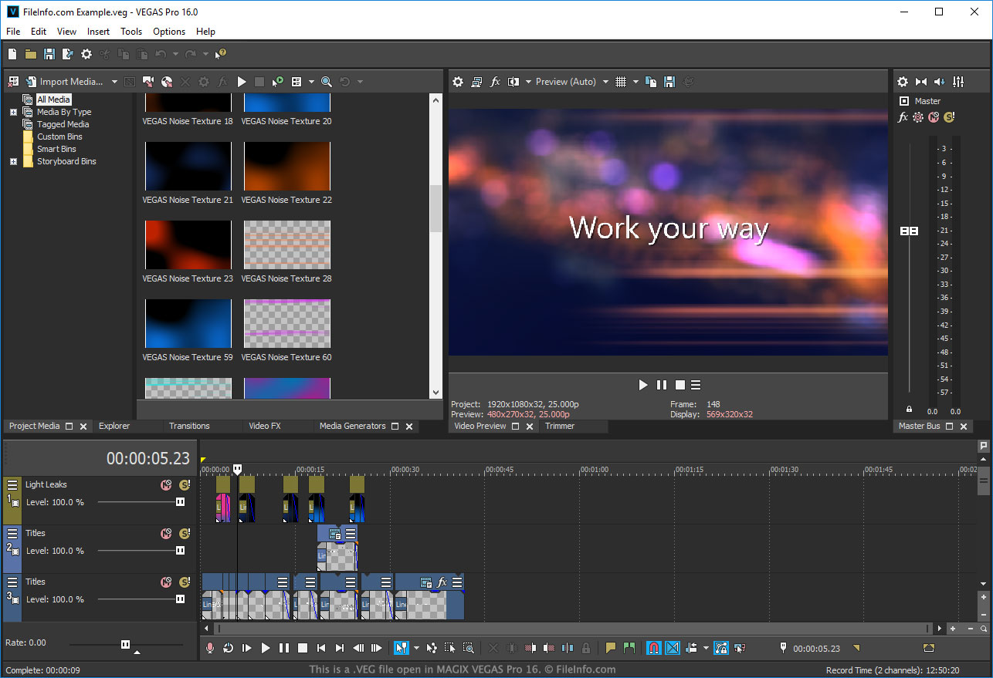
Task: Toggle Loop Playback in the timeline transport
Action: click(228, 649)
